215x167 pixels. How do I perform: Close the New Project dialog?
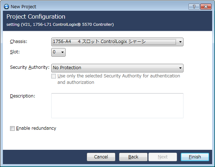point(205,6)
